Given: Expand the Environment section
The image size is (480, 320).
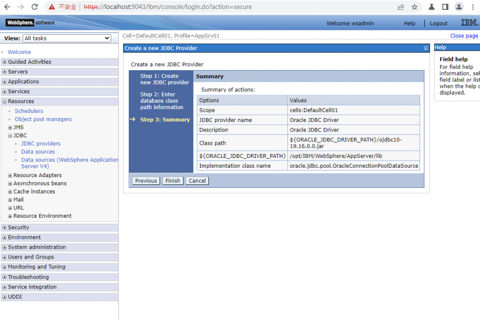Looking at the screenshot, I should point(4,238).
